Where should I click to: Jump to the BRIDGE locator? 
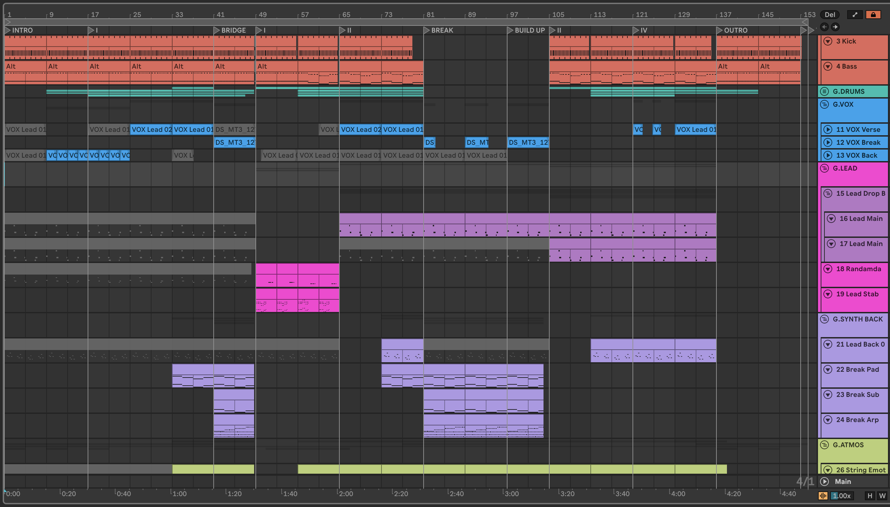click(x=216, y=30)
